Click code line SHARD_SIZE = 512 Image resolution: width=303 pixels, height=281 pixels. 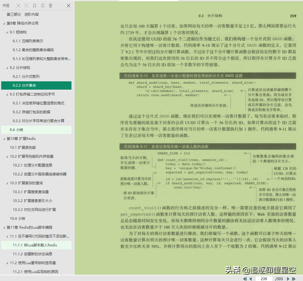(x=174, y=153)
